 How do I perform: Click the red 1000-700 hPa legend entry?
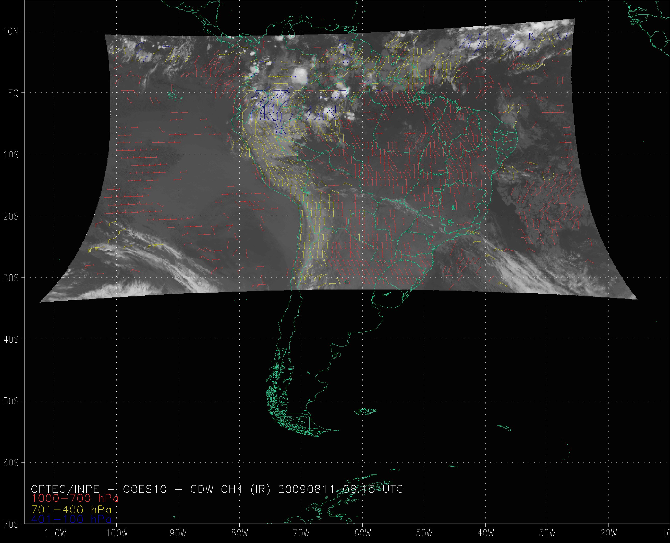click(75, 498)
